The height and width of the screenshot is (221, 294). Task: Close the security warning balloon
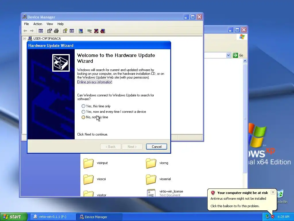coord(273,192)
